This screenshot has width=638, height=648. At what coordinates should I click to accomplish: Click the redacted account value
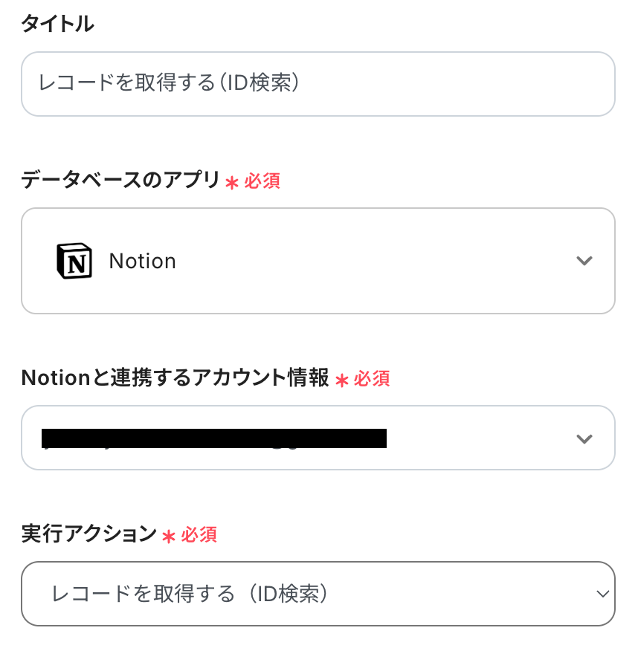(214, 438)
